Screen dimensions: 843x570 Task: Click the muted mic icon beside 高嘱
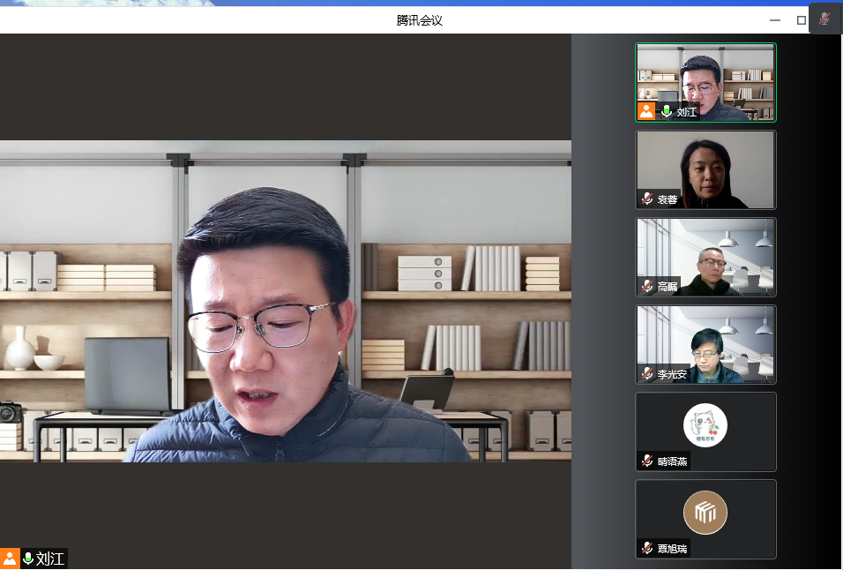click(x=647, y=287)
